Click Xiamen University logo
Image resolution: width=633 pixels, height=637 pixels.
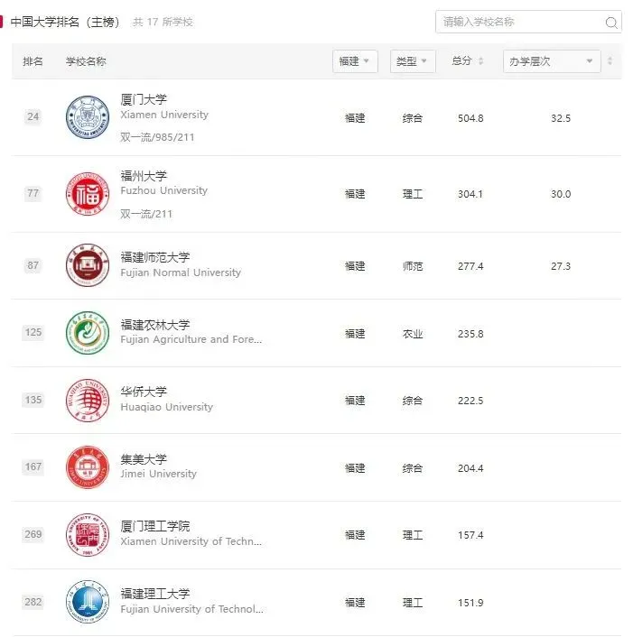[87, 117]
